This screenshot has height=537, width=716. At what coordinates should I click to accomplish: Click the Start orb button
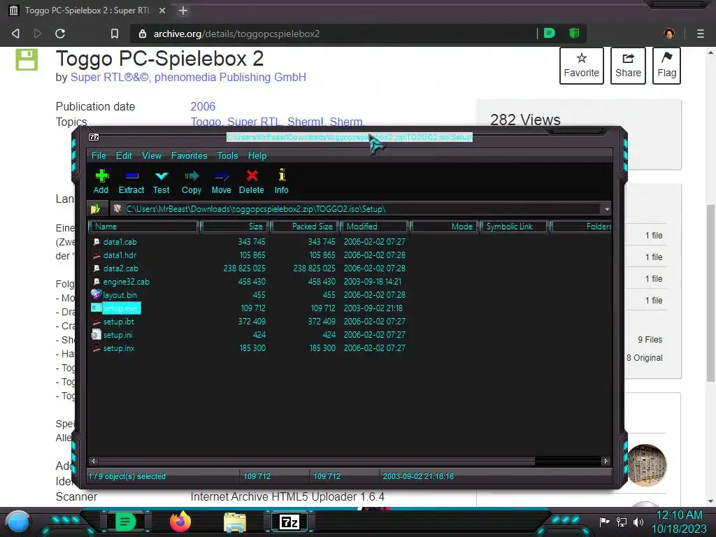17,522
